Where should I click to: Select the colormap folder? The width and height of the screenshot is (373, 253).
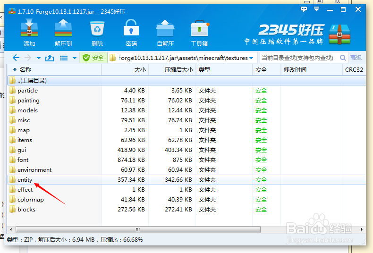pos(186,200)
